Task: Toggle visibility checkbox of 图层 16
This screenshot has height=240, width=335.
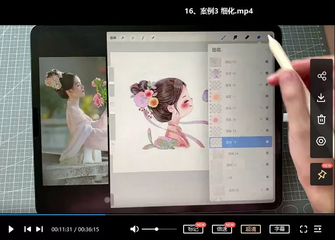Action: (x=267, y=108)
